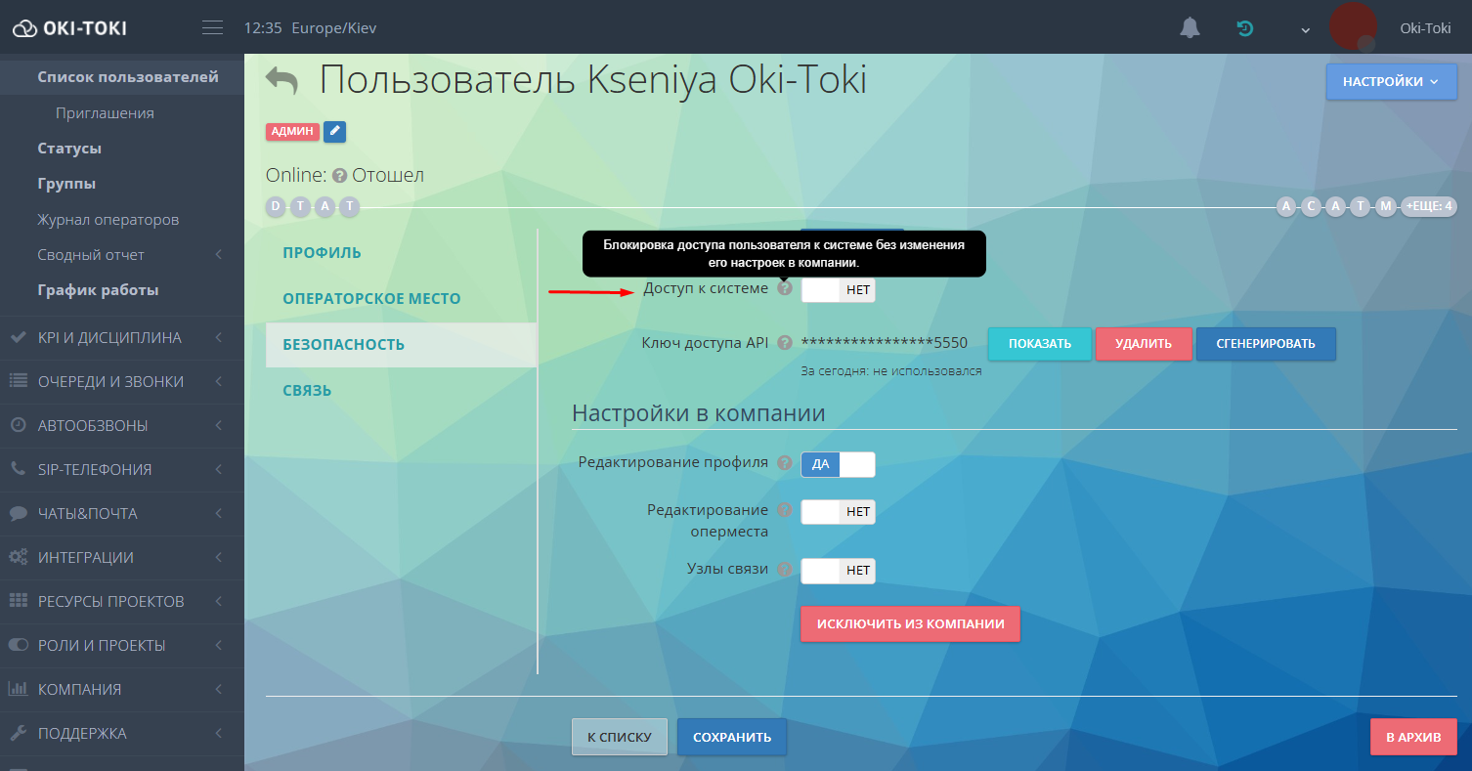Click the УДАЛИТЬ API key button
Viewport: 1472px width, 771px height.
[1144, 344]
